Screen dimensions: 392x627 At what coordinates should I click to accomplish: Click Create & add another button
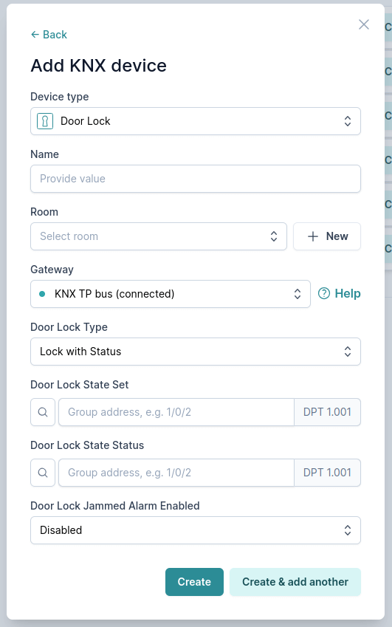pos(295,582)
